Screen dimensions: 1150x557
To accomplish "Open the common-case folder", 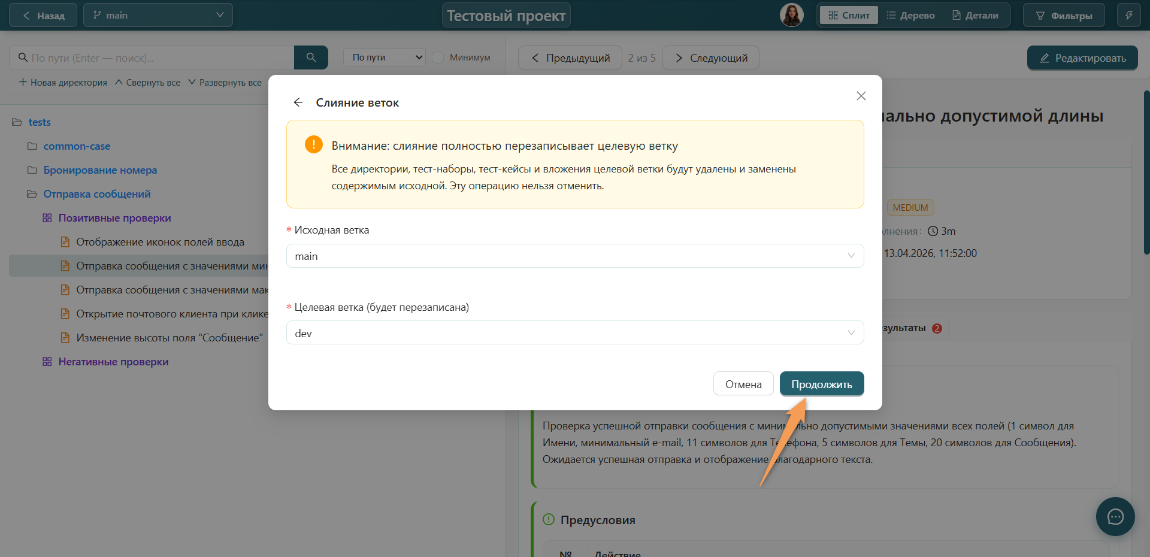I will point(77,146).
